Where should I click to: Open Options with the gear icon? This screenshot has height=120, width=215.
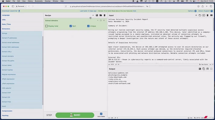192,11
